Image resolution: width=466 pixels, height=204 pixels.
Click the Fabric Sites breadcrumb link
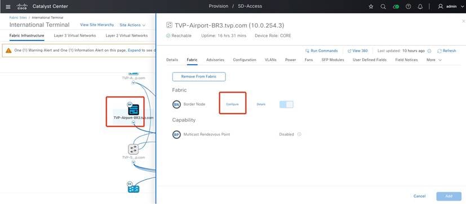point(18,17)
